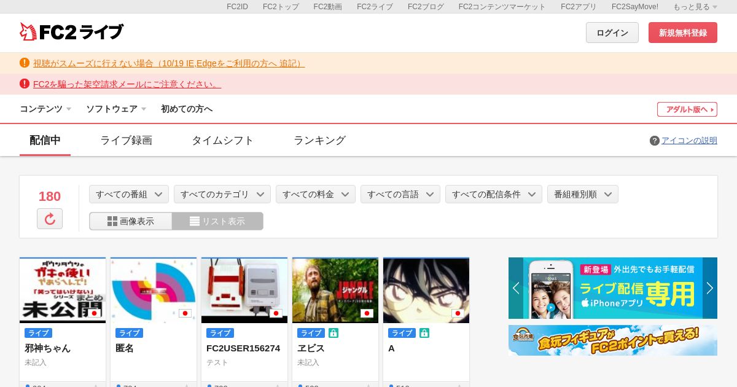This screenshot has height=387, width=737.
Task: Click テスト description text
Action: tap(217, 363)
